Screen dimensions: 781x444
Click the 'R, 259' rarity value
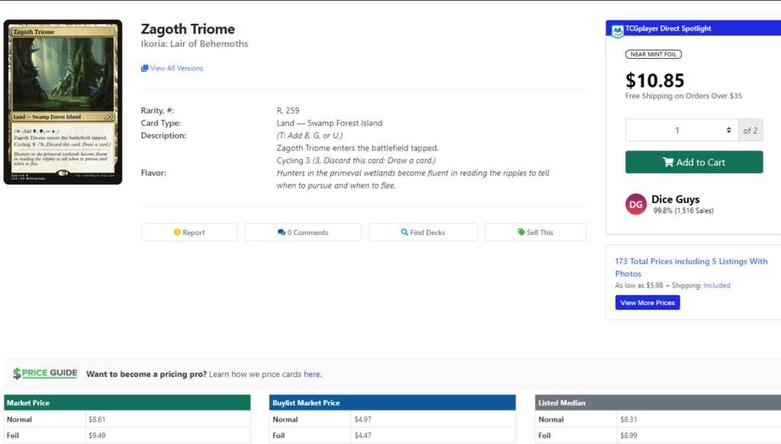tap(288, 111)
